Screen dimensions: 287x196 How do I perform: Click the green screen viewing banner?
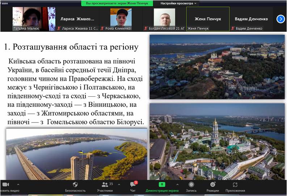117,3
